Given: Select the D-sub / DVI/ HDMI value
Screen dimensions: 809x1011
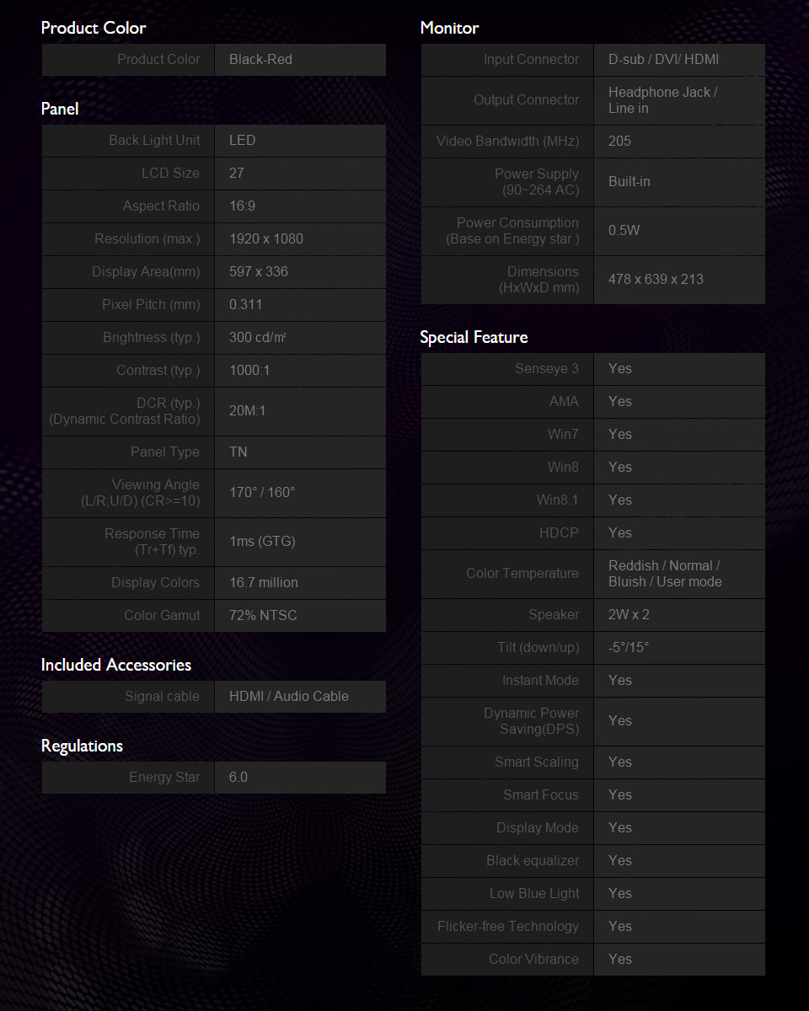Looking at the screenshot, I should click(664, 60).
